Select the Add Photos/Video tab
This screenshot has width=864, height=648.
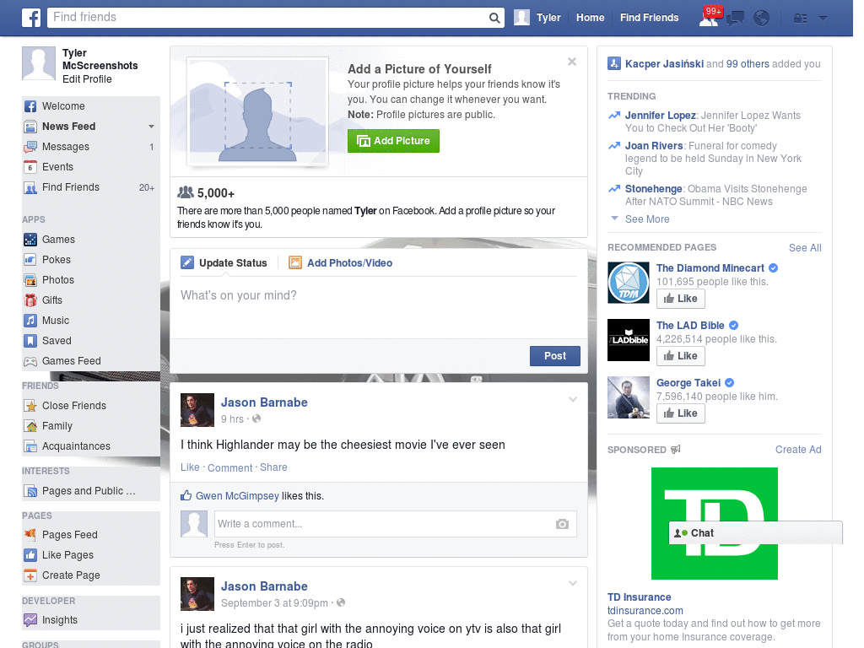tap(341, 263)
